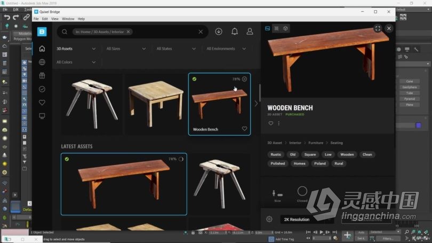Click the blue color swatch in 3ds Max panel

419,125
